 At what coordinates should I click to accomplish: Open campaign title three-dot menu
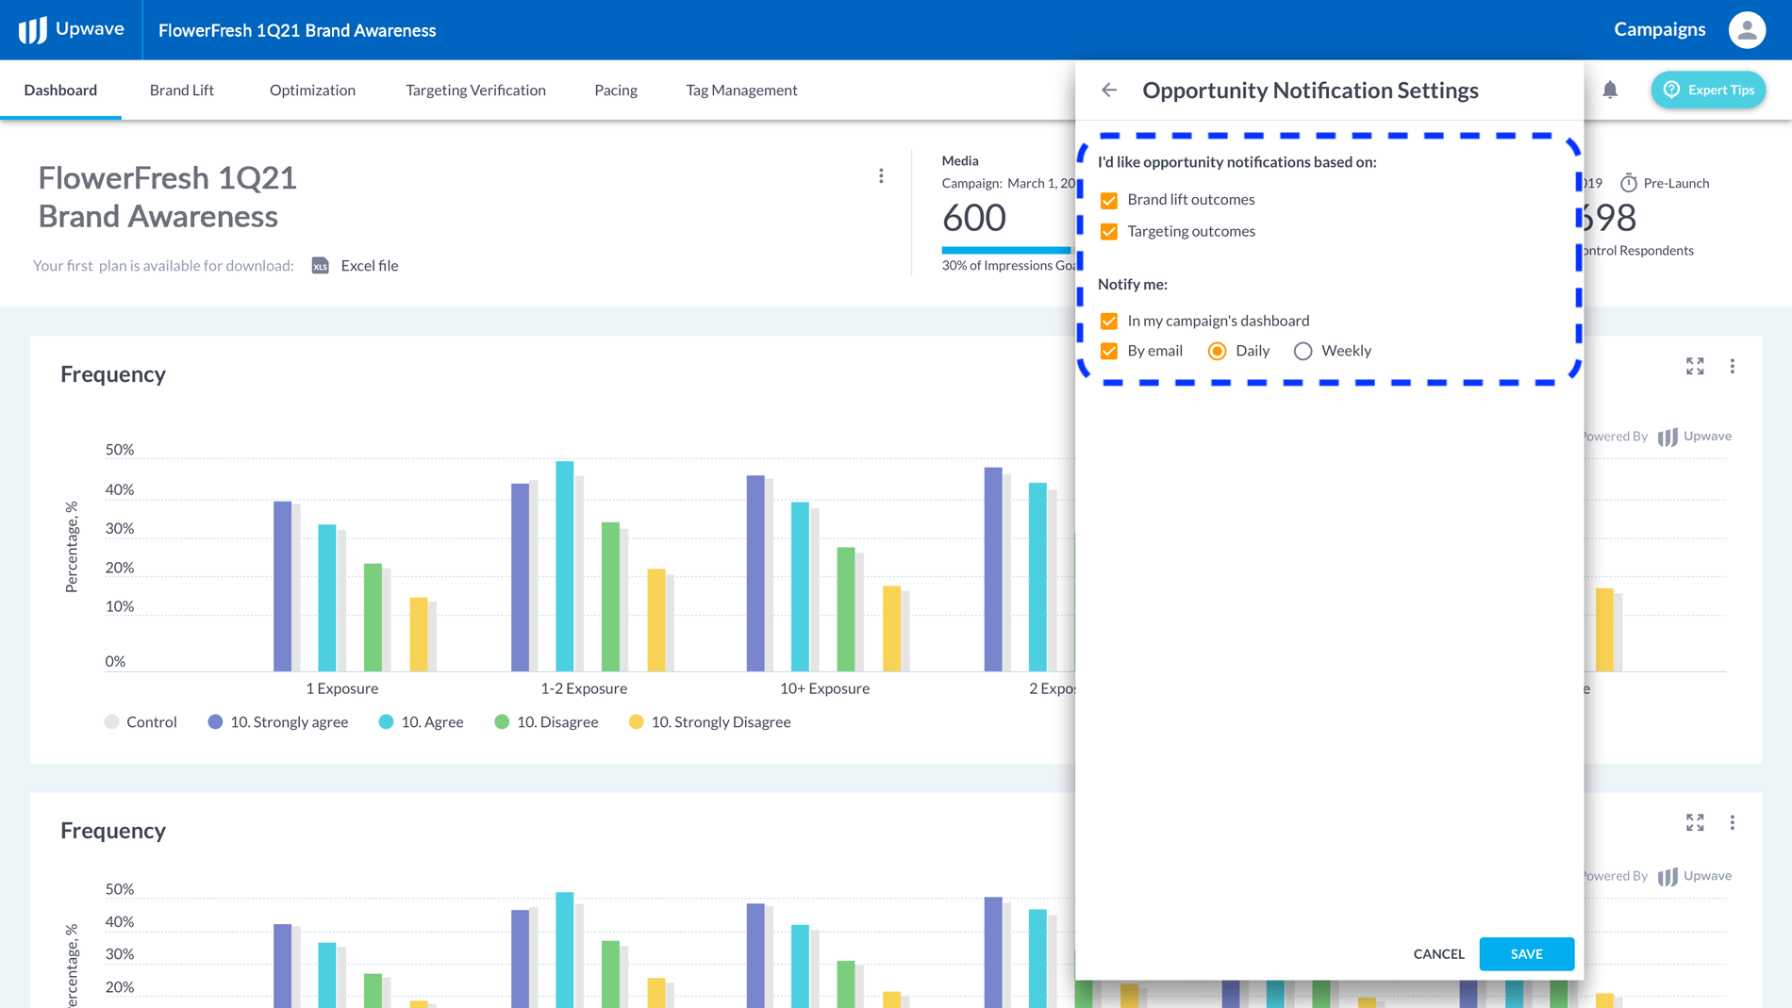coord(881,176)
